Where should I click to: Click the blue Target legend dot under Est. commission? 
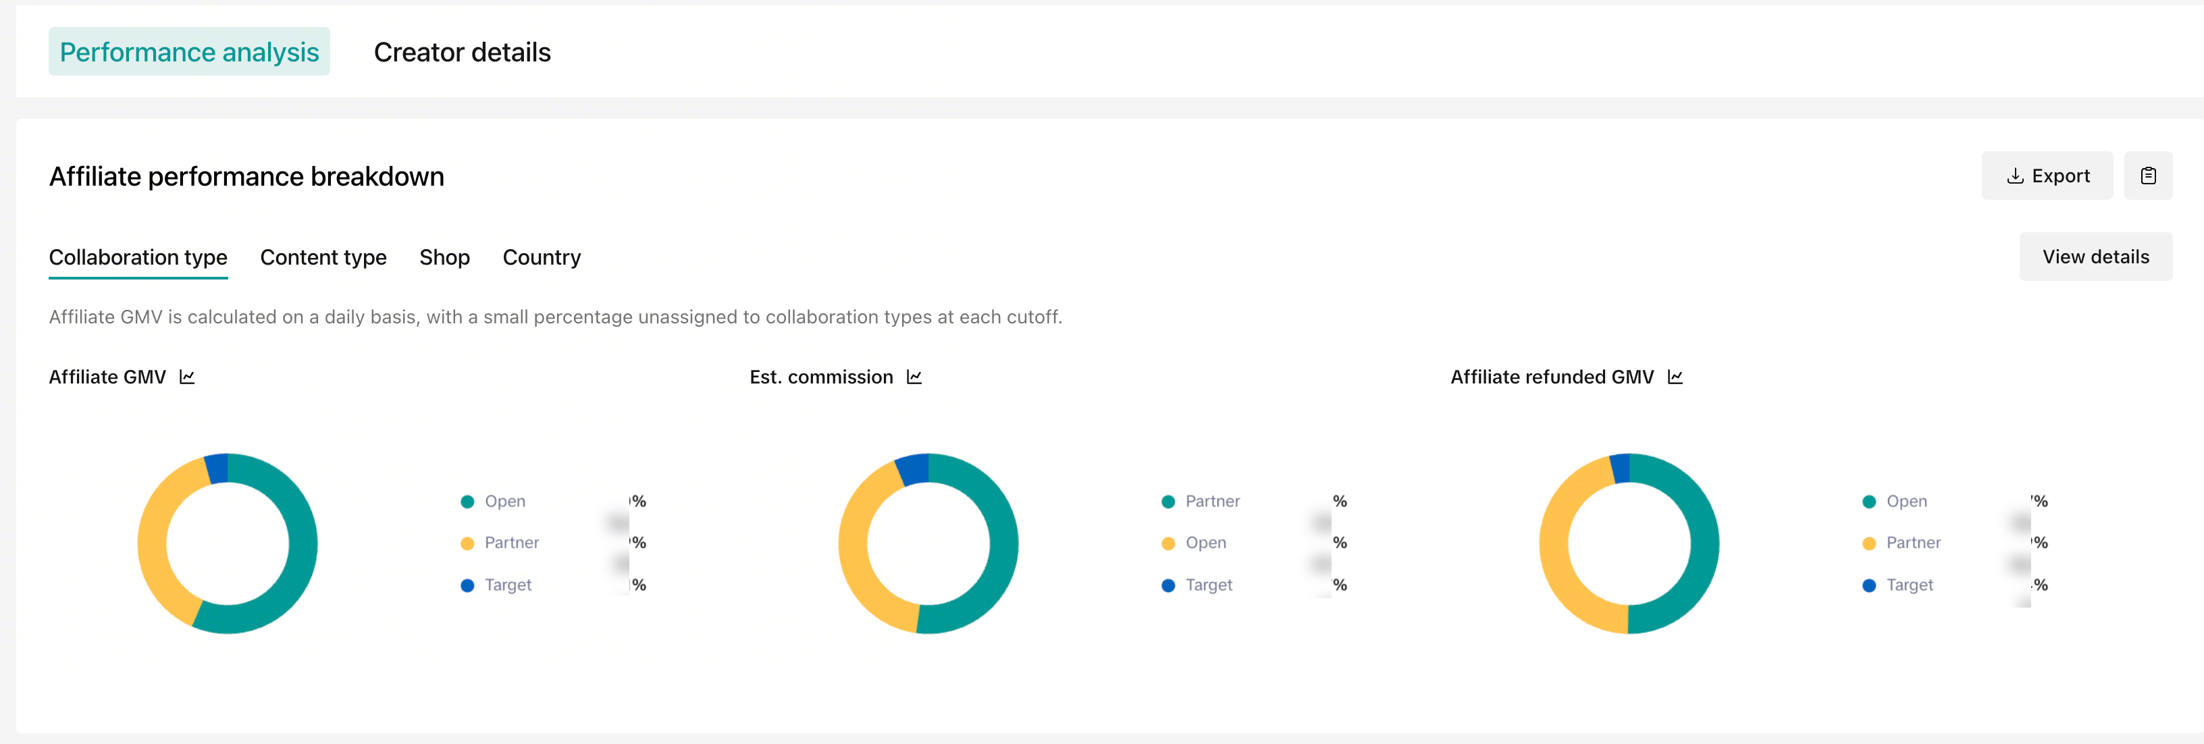point(1168,586)
